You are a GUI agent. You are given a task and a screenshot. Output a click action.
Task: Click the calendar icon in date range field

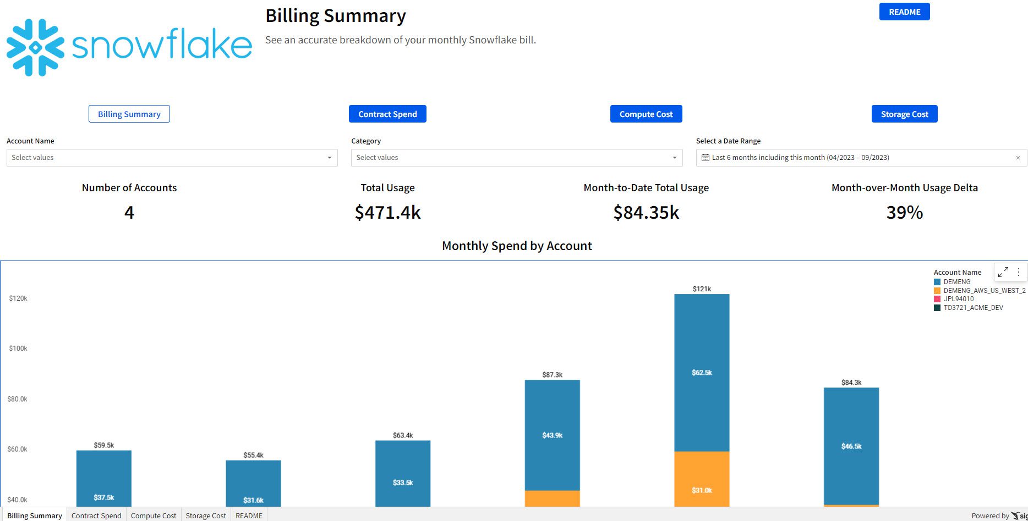click(x=705, y=158)
